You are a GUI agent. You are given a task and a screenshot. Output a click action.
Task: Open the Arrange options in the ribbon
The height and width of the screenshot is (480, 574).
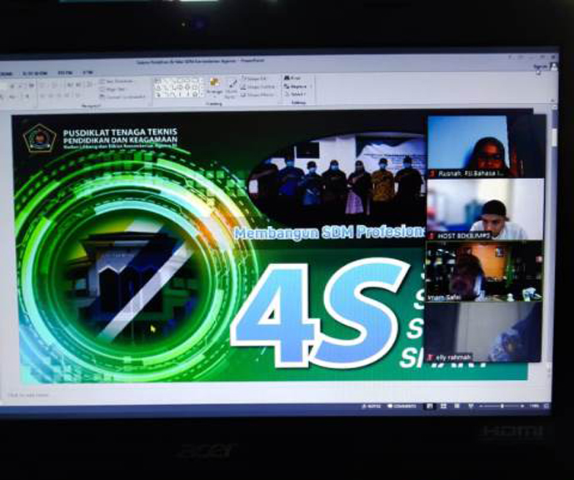(x=213, y=87)
